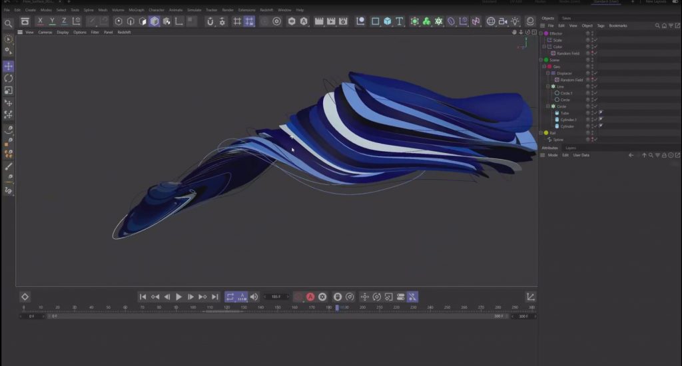Collapse the Rail group in tree
This screenshot has width=682, height=366.
coord(541,132)
